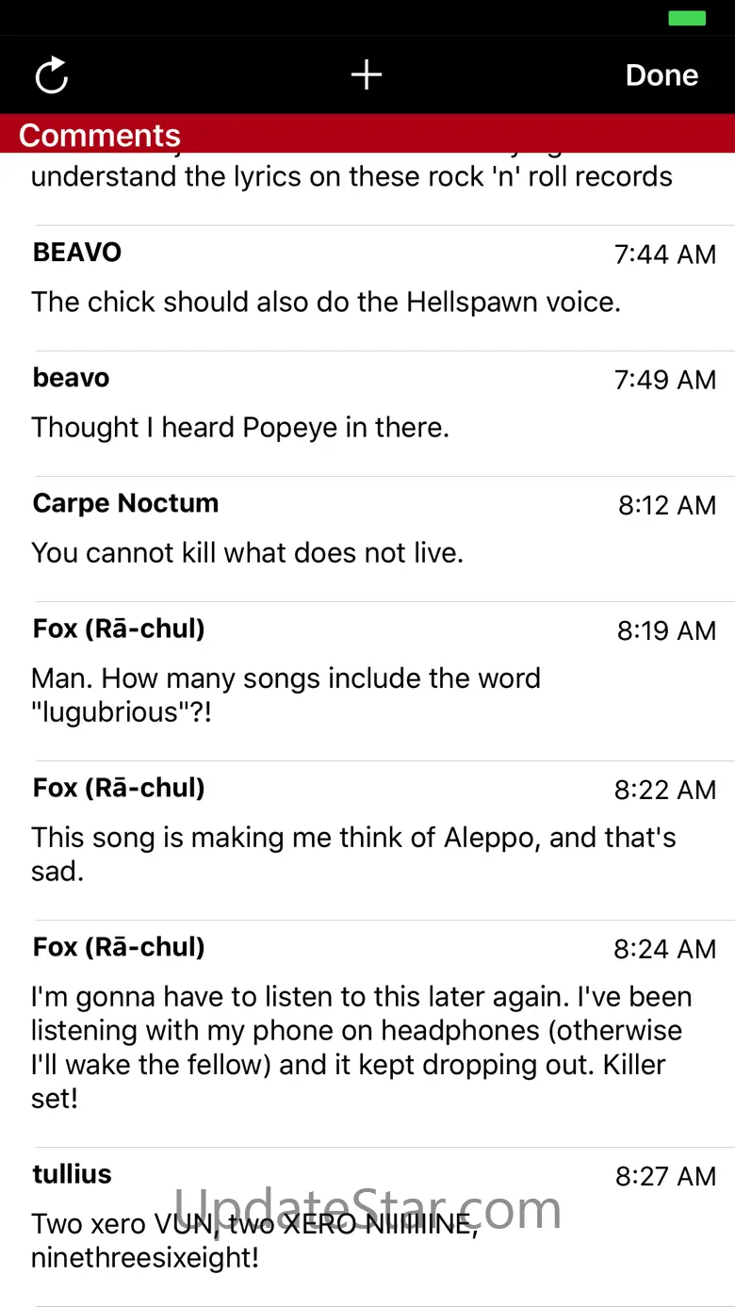Tap the battery indicator in status bar
Screen dimensions: 735x1307
687,18
